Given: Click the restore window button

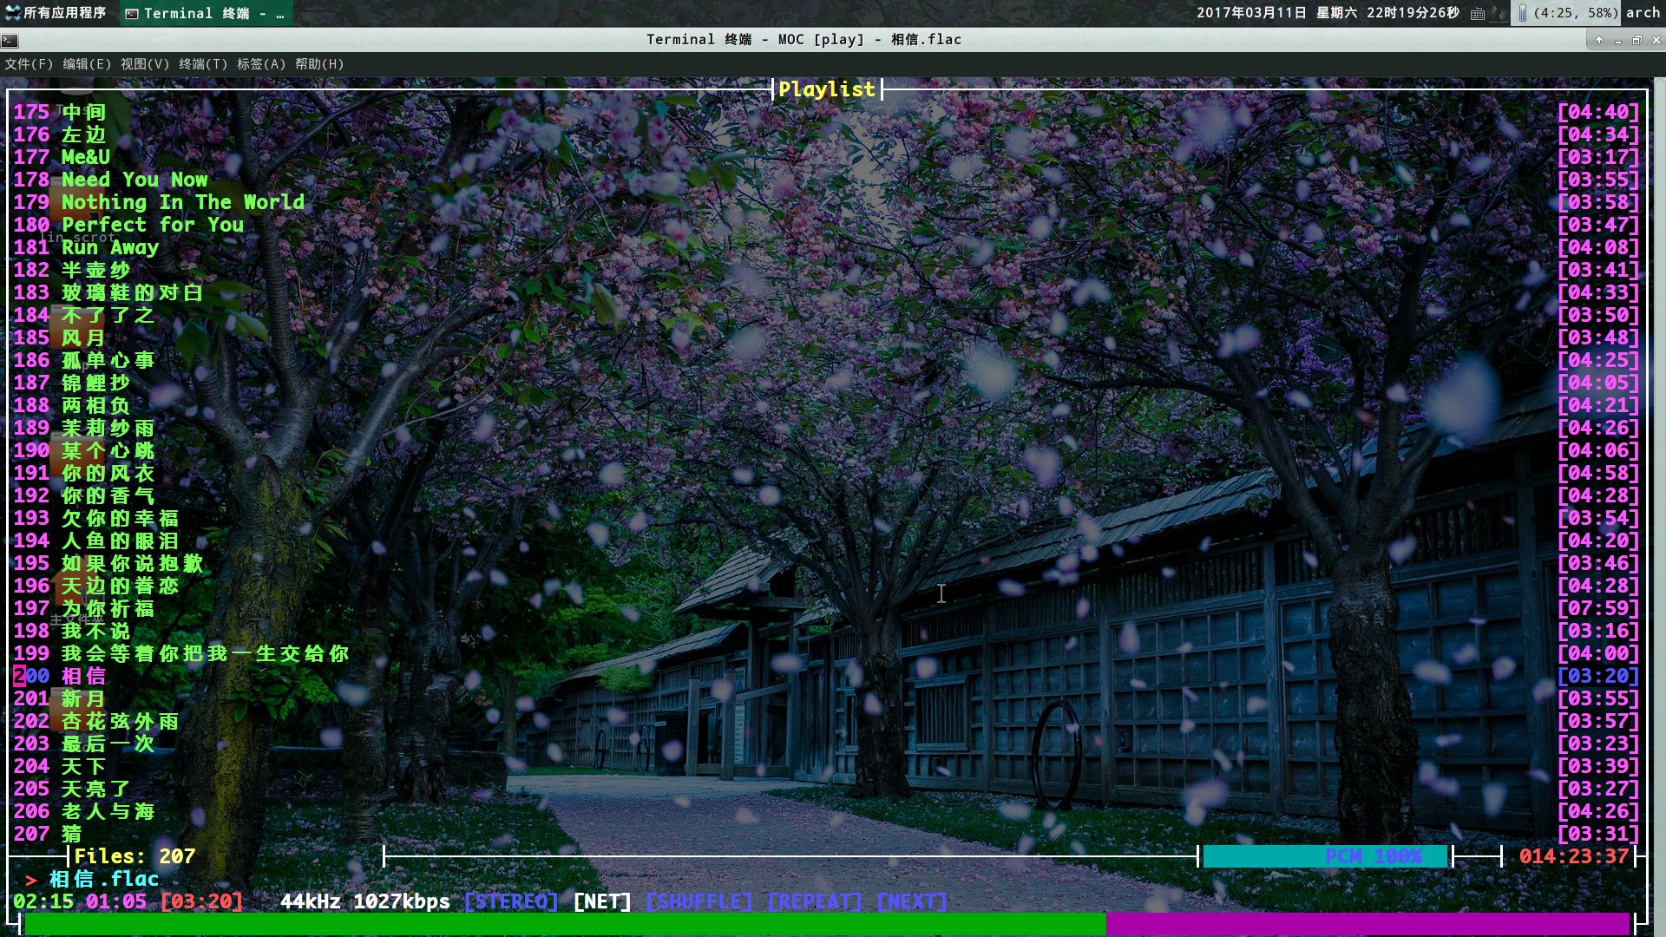Looking at the screenshot, I should 1637,40.
